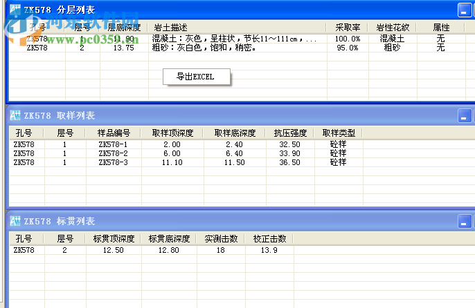Click the 6.40 sample bottom depth cell
Viewport: 475px width, 308px height.
(235, 153)
